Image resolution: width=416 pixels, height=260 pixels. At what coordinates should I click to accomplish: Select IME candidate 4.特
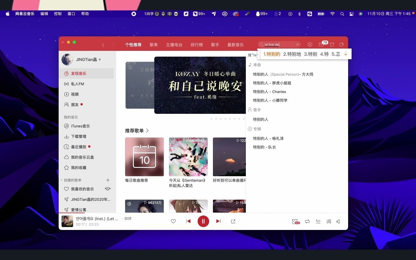click(x=324, y=54)
